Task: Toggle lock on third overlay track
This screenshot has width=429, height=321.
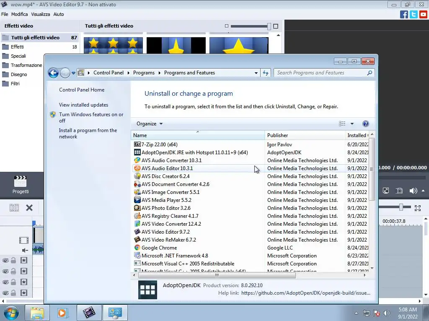Action: point(13,282)
